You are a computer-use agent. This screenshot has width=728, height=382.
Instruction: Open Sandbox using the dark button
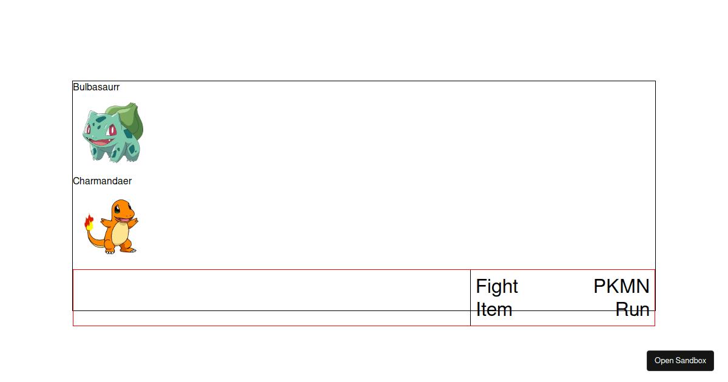pos(680,361)
